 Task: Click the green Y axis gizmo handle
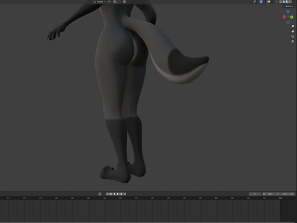point(291,17)
